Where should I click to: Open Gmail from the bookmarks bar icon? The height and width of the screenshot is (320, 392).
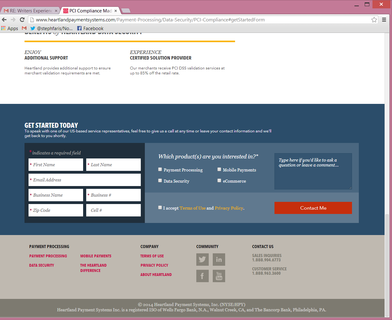click(x=24, y=28)
